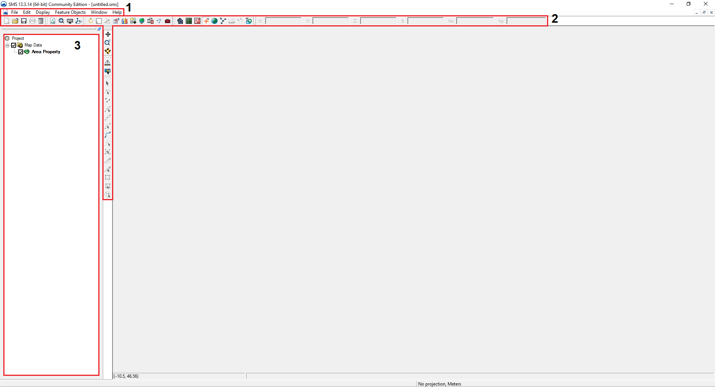Toggle the Area Property checkbox
Screen dimensions: 715x387
coord(21,52)
